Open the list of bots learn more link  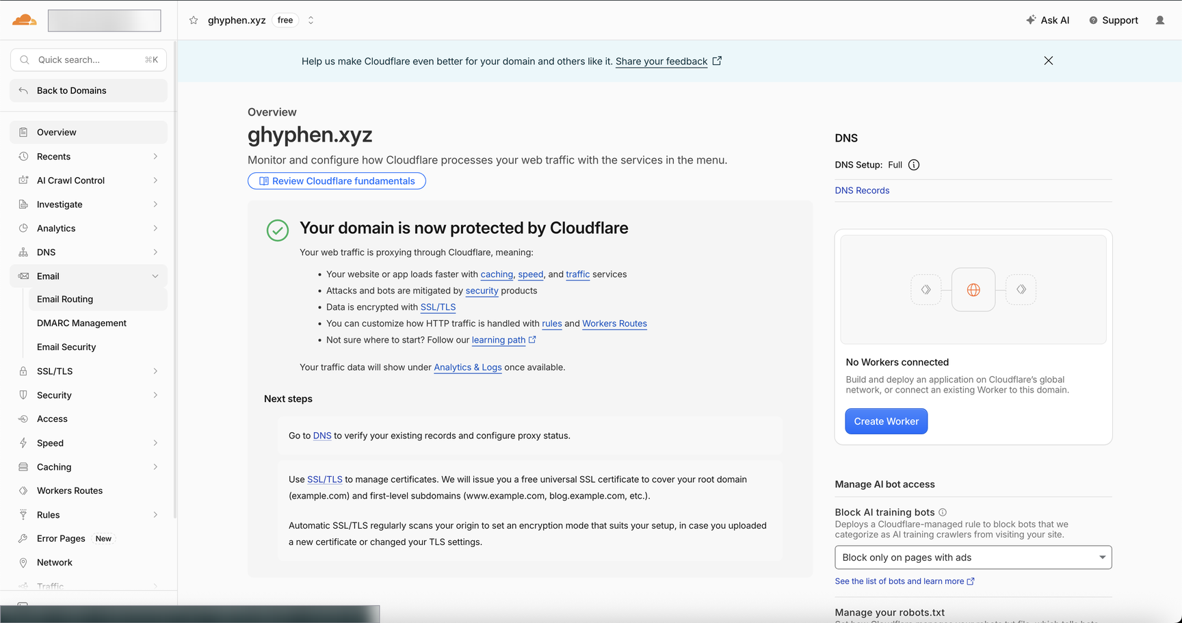click(x=904, y=581)
